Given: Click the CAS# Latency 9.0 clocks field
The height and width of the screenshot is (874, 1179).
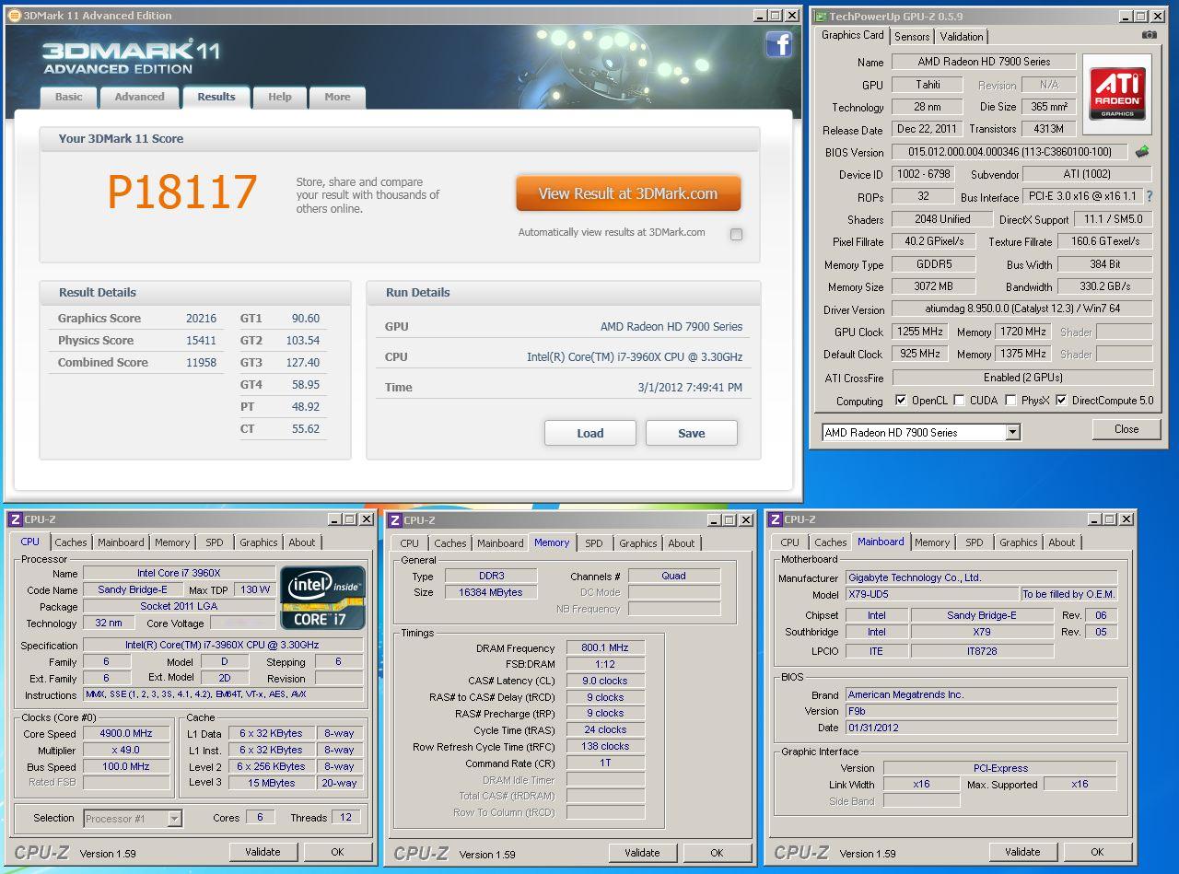Looking at the screenshot, I should pyautogui.click(x=605, y=682).
